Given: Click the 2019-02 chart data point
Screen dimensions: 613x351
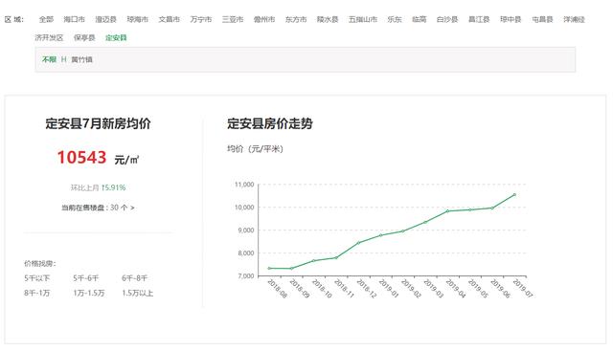Looking at the screenshot, I should pyautogui.click(x=403, y=231).
